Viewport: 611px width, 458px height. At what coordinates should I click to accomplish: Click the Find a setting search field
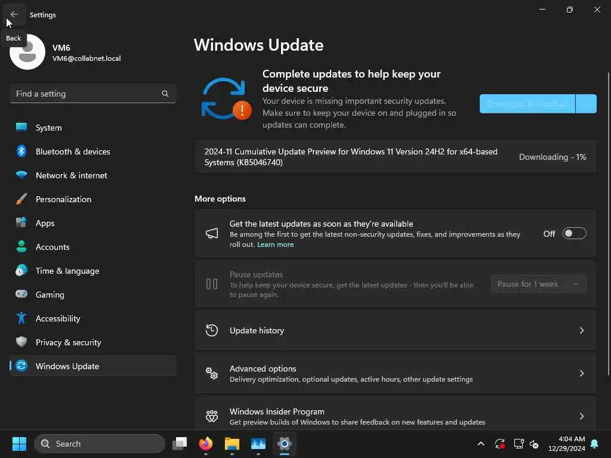click(92, 94)
